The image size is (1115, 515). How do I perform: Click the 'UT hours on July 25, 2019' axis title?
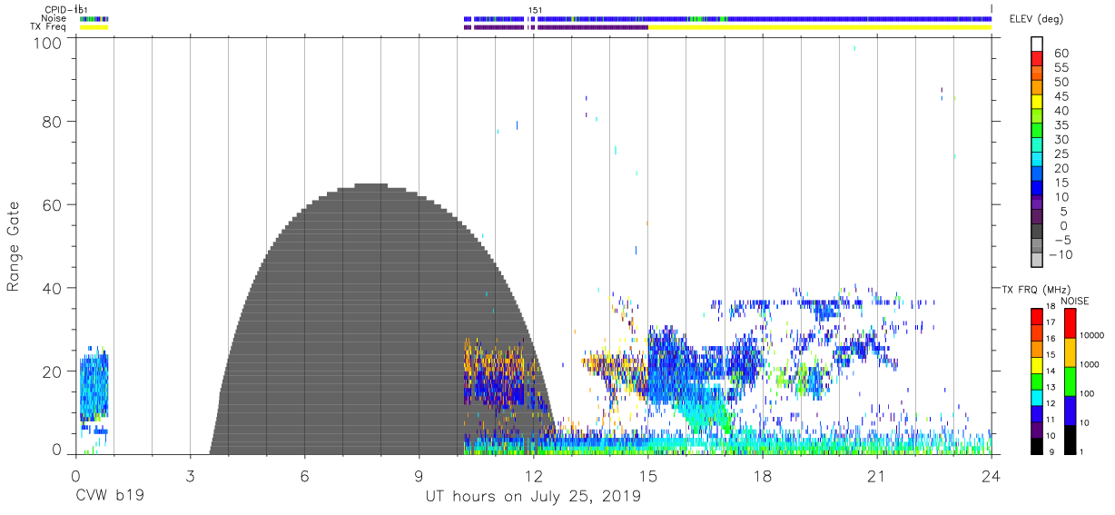point(534,497)
